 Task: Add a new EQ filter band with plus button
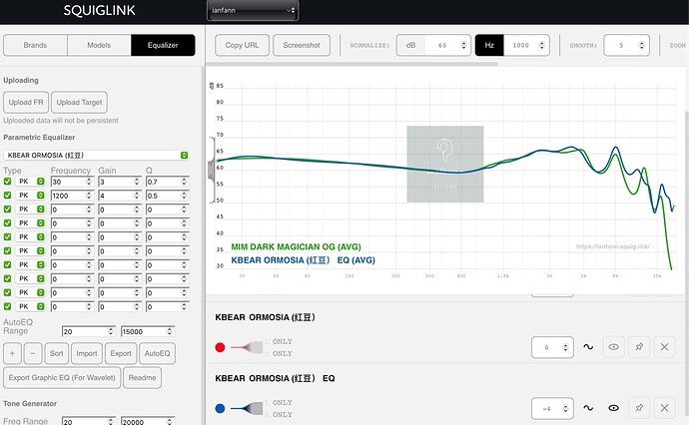tap(12, 353)
